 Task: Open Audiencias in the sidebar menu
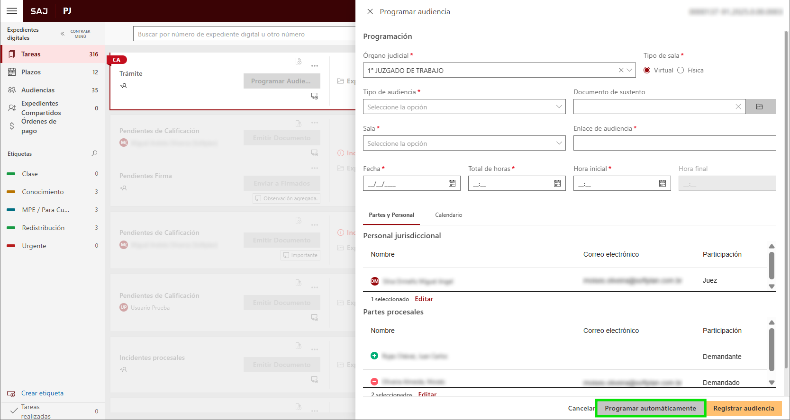pyautogui.click(x=38, y=90)
